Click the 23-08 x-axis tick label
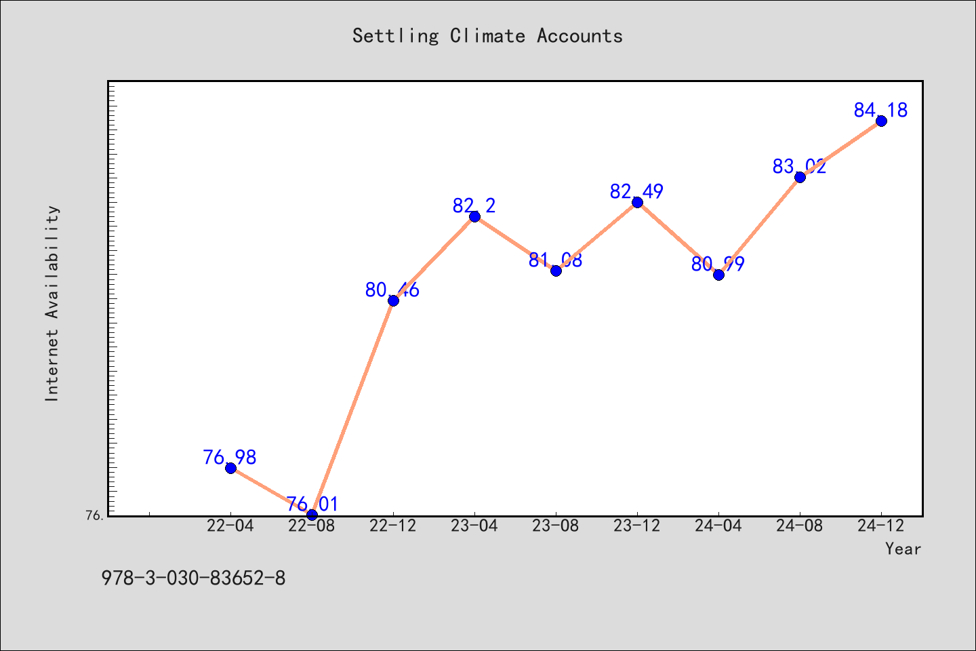This screenshot has width=976, height=651. [556, 526]
